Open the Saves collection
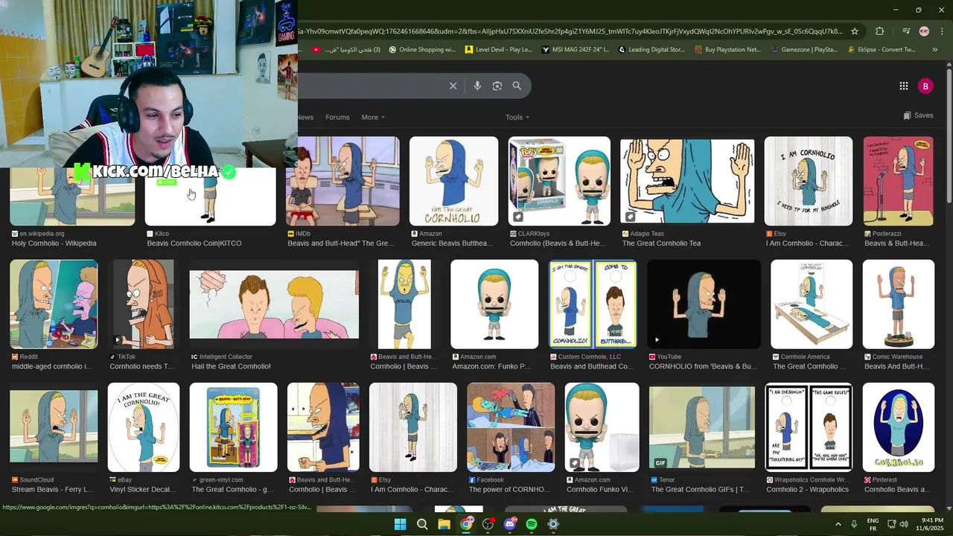The height and width of the screenshot is (536, 953). (x=918, y=115)
